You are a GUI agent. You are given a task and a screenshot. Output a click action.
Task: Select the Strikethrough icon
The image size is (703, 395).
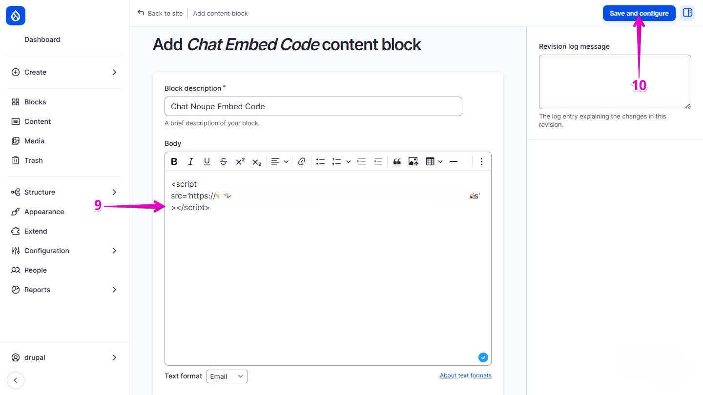point(223,161)
